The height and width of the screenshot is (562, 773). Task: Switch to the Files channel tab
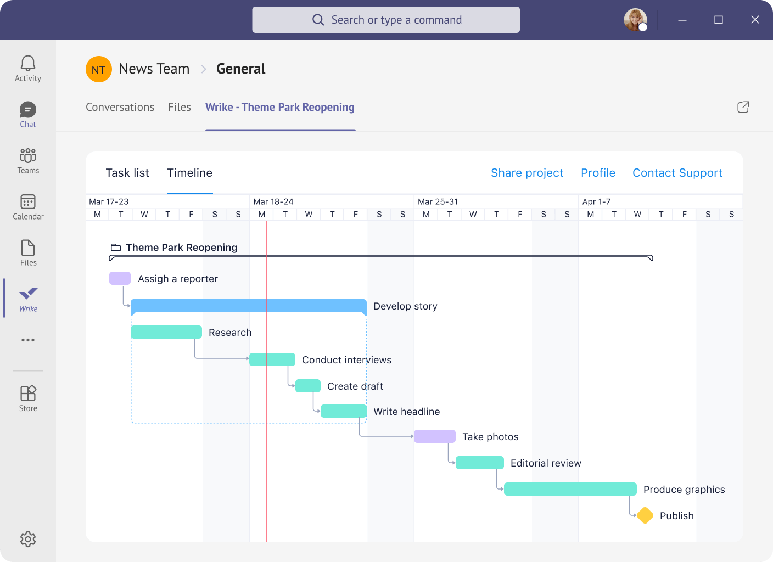pos(179,107)
